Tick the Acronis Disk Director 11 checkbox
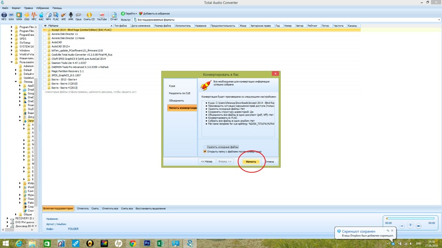This screenshot has height=248, width=442. coord(45,34)
